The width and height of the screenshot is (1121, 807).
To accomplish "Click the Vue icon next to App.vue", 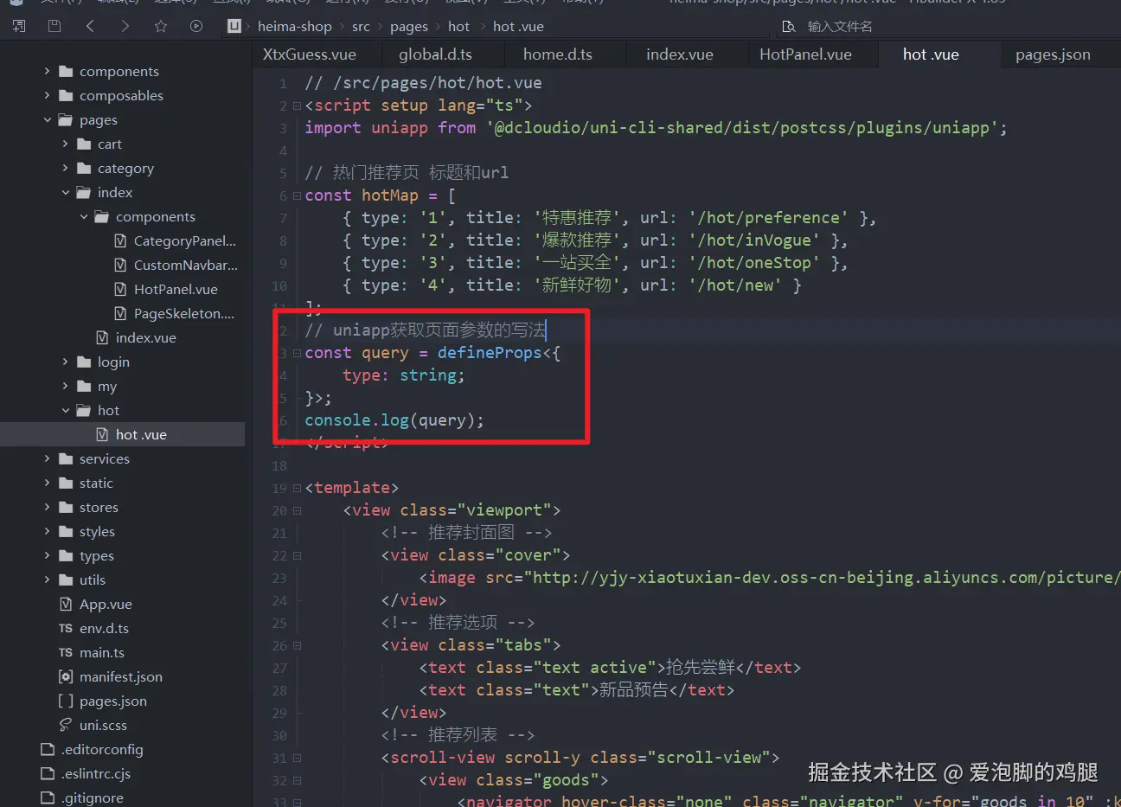I will point(66,604).
